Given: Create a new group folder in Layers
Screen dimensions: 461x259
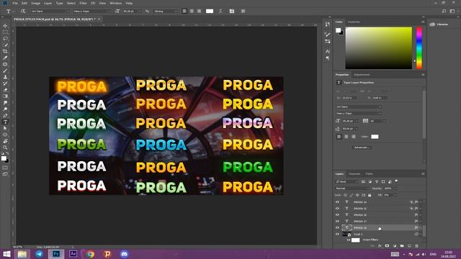Looking at the screenshot, I should tap(402, 246).
